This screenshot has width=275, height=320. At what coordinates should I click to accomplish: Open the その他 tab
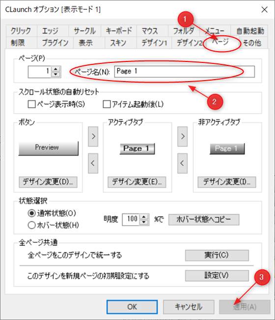(253, 43)
